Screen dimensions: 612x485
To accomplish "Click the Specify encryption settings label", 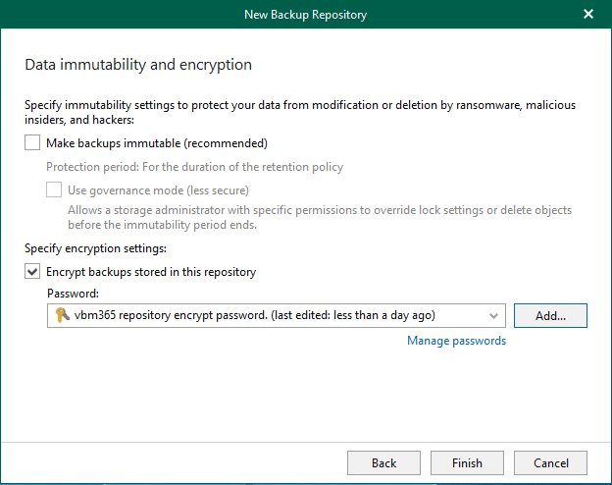I will [x=95, y=249].
